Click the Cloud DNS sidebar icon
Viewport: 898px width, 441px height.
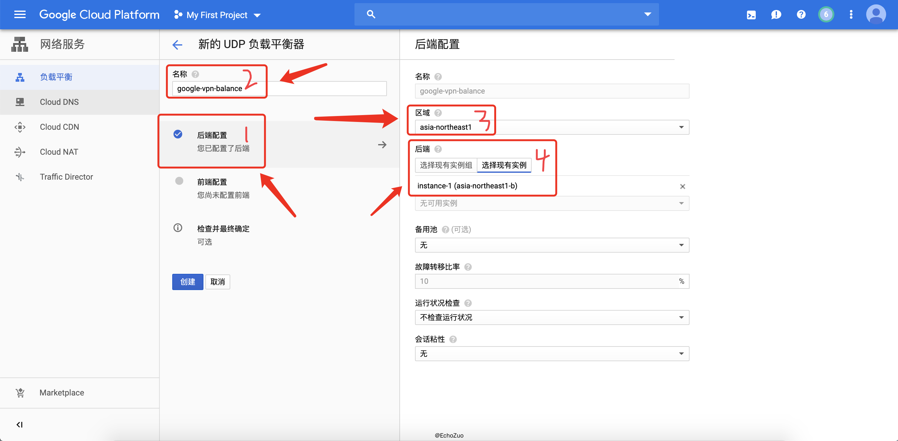[20, 102]
